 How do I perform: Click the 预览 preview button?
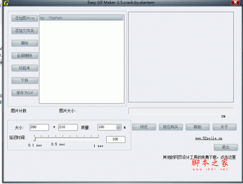click(144, 127)
